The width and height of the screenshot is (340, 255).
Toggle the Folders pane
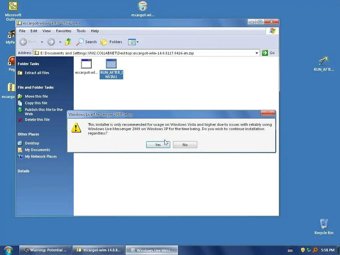[x=112, y=42]
